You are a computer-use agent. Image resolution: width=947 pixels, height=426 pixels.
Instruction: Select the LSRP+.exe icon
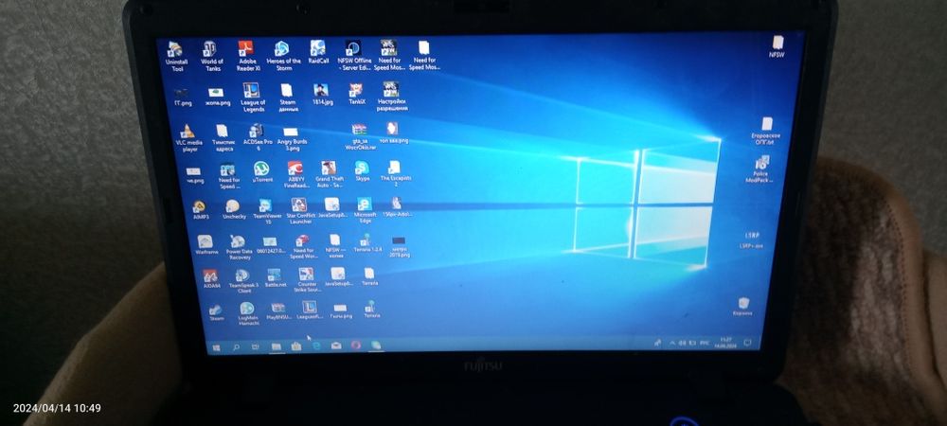coord(750,240)
